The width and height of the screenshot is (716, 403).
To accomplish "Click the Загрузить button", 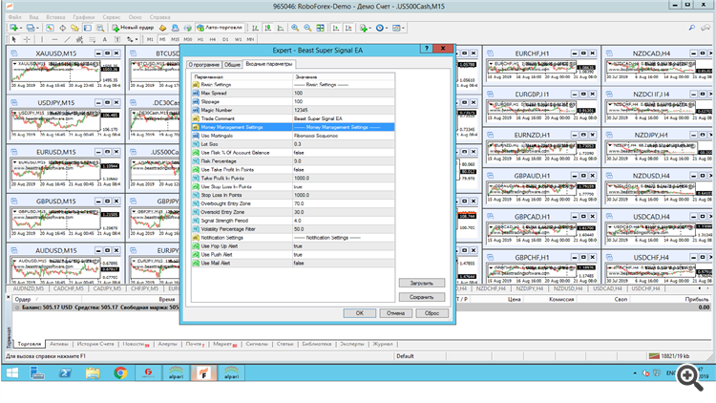I will (421, 284).
